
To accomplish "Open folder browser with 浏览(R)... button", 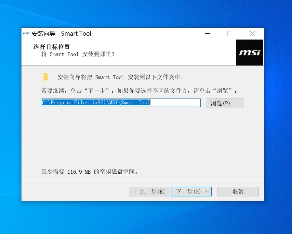I will click(225, 103).
